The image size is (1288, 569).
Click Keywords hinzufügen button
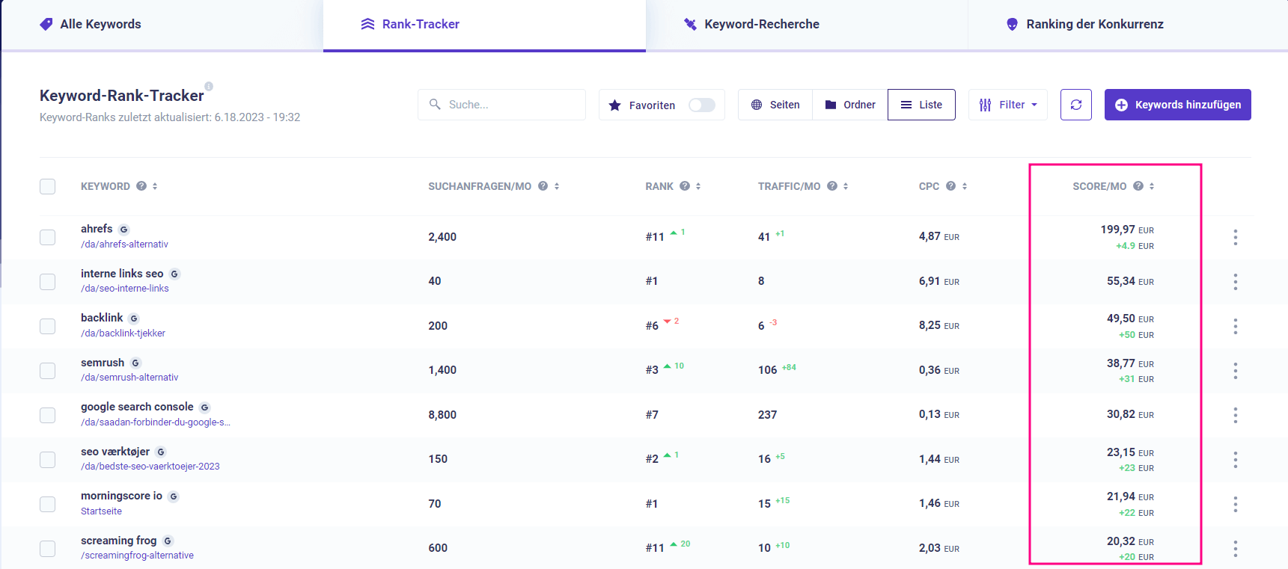[x=1178, y=105]
